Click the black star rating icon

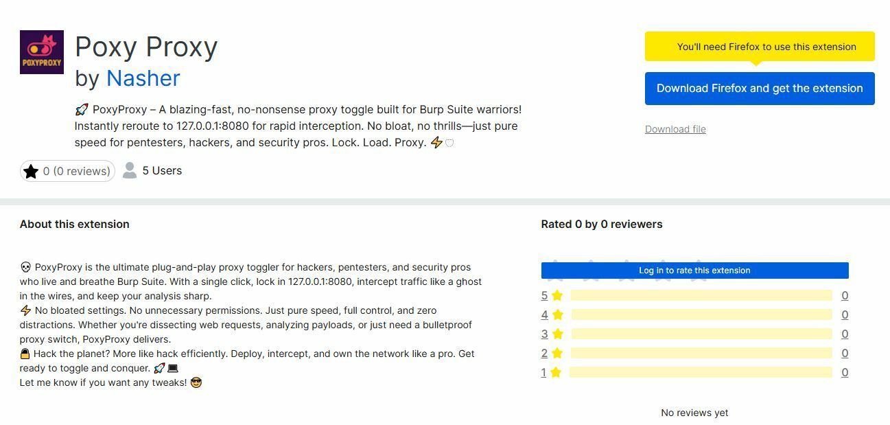tap(31, 171)
